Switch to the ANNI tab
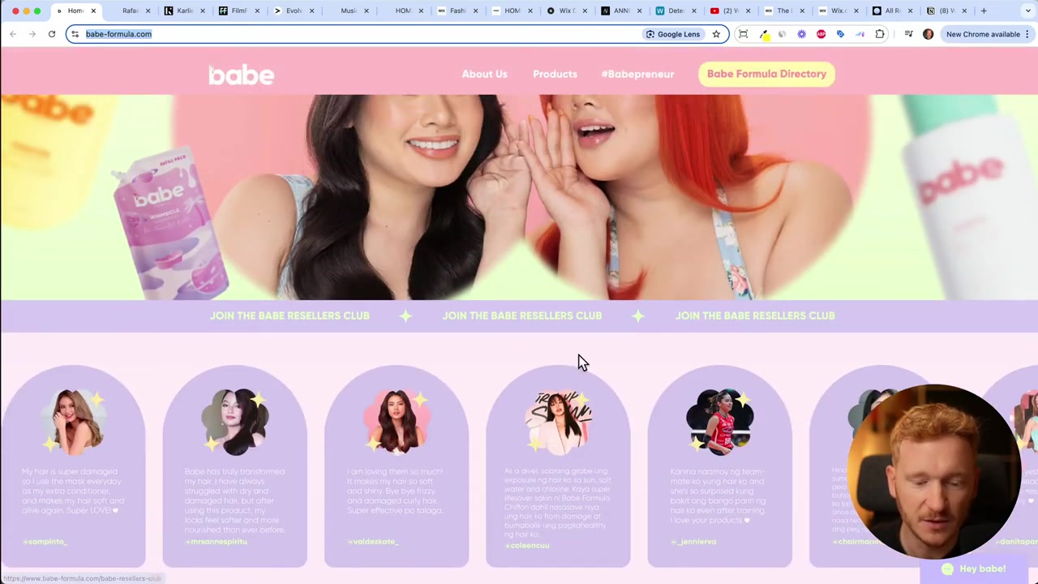 coord(620,11)
